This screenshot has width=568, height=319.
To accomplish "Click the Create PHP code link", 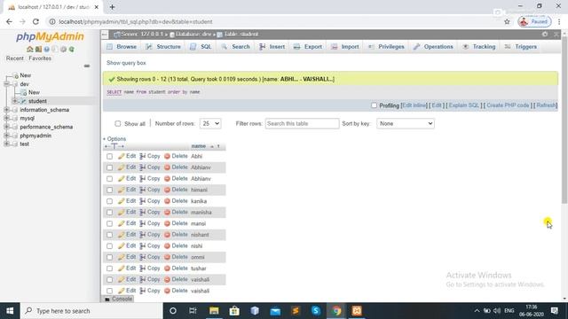I will [x=508, y=105].
